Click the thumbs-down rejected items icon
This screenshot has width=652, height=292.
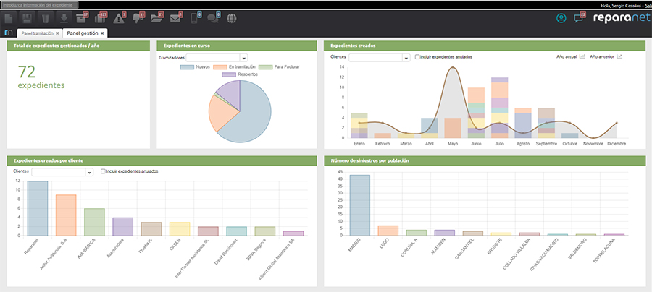coord(137,18)
